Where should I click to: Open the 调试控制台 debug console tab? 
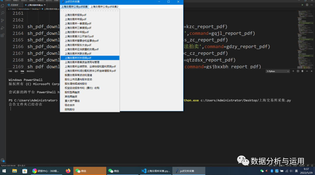pos(31,71)
